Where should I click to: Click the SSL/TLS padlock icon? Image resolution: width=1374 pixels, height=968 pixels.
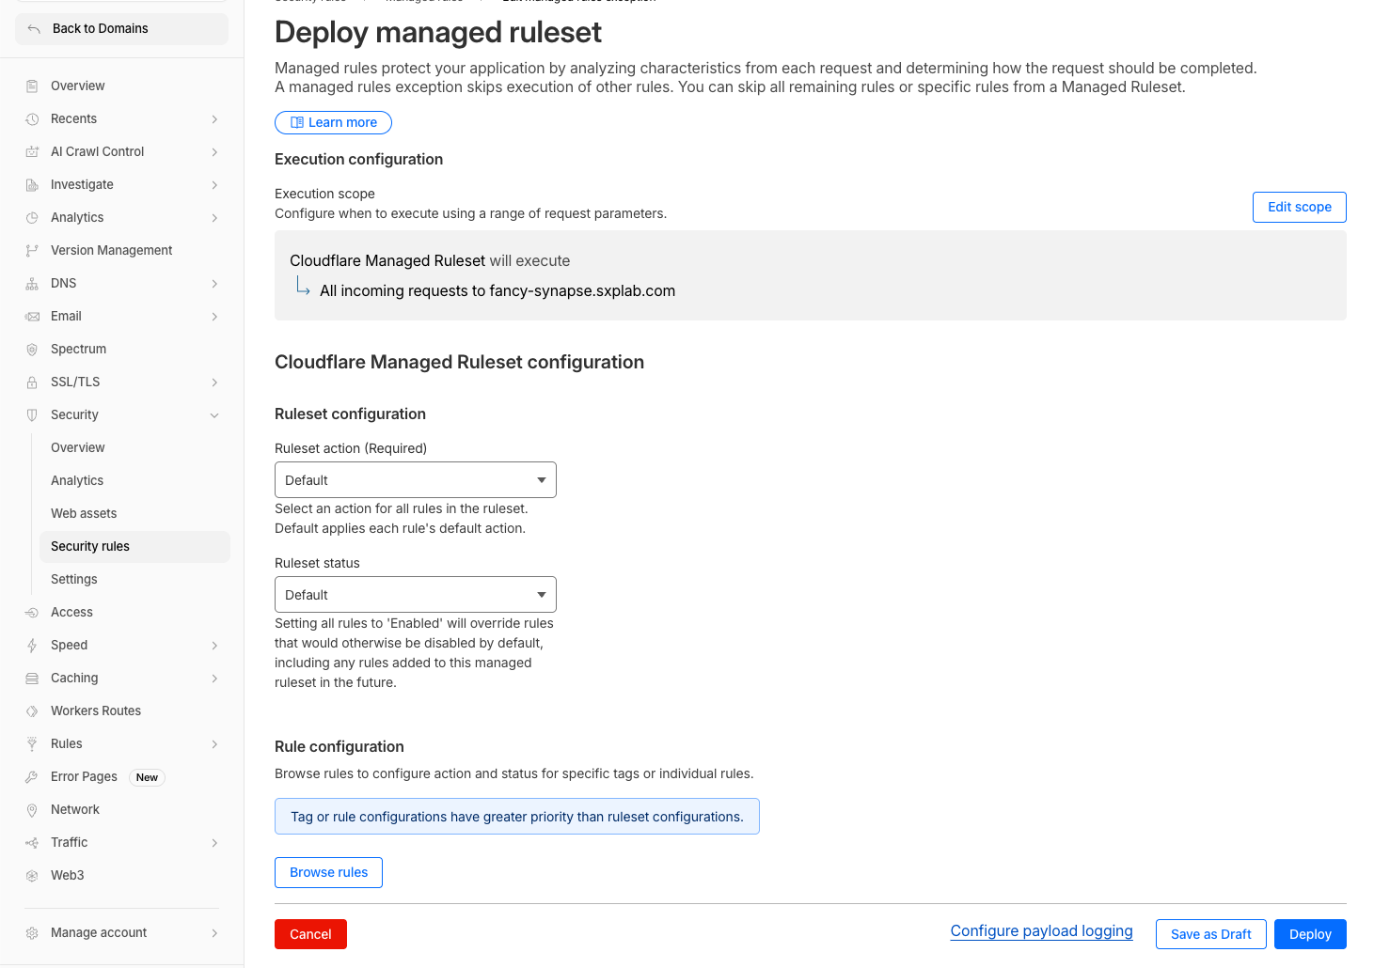(32, 382)
